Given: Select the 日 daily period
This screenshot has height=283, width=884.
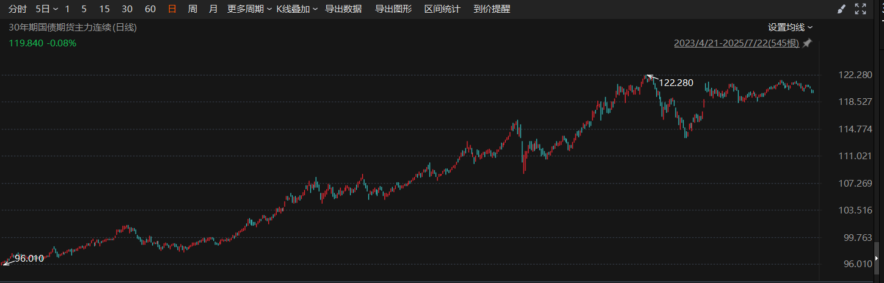Looking at the screenshot, I should [172, 9].
